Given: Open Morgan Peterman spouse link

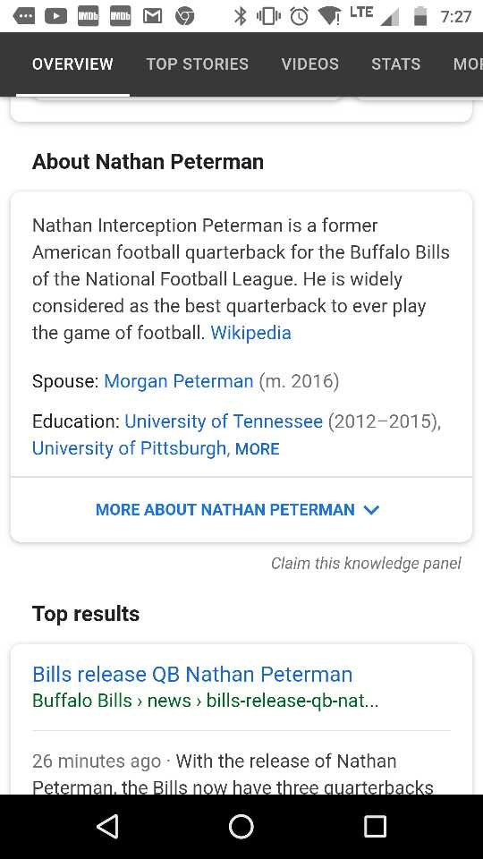Looking at the screenshot, I should coord(179,381).
